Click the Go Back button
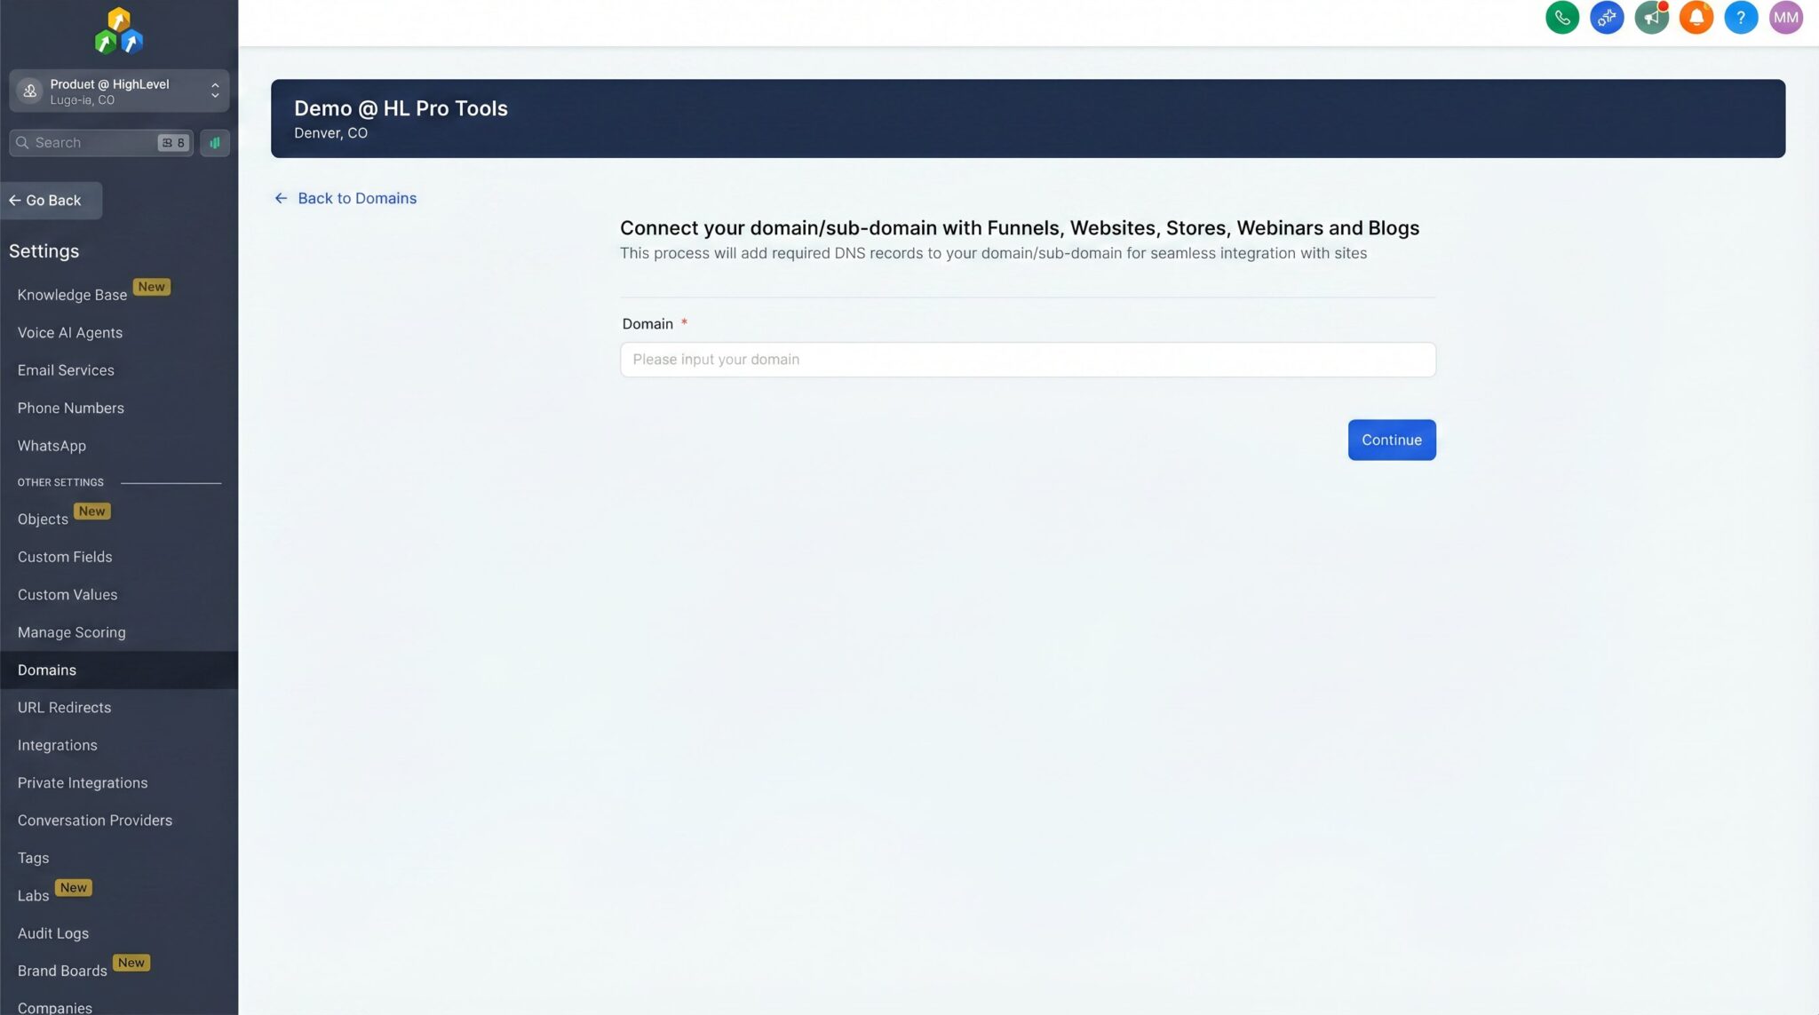Viewport: 1819px width, 1015px height. 52,201
